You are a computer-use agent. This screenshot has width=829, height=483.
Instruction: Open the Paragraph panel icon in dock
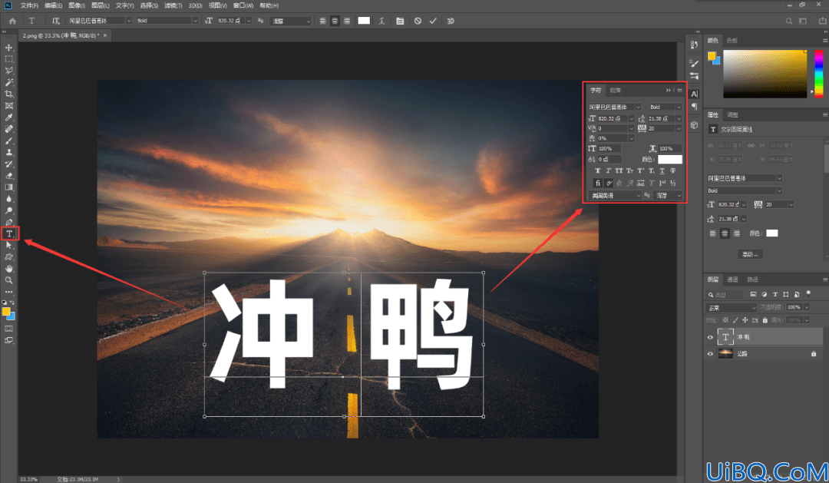tap(694, 107)
